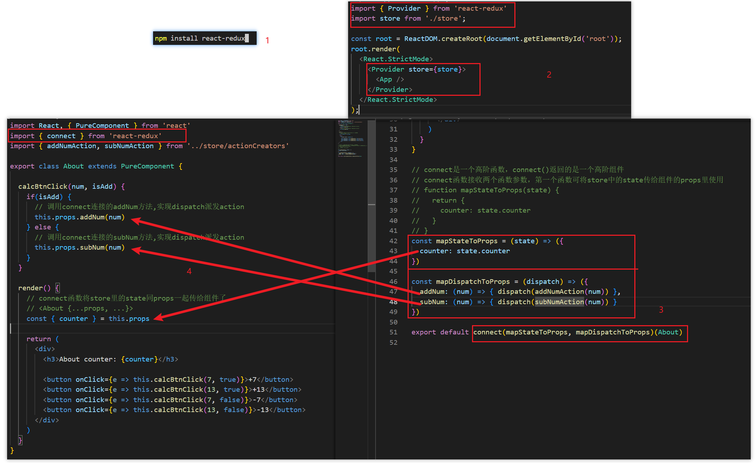Click the 'export class About extends PureComponent' line
This screenshot has width=755, height=463.
(96, 166)
